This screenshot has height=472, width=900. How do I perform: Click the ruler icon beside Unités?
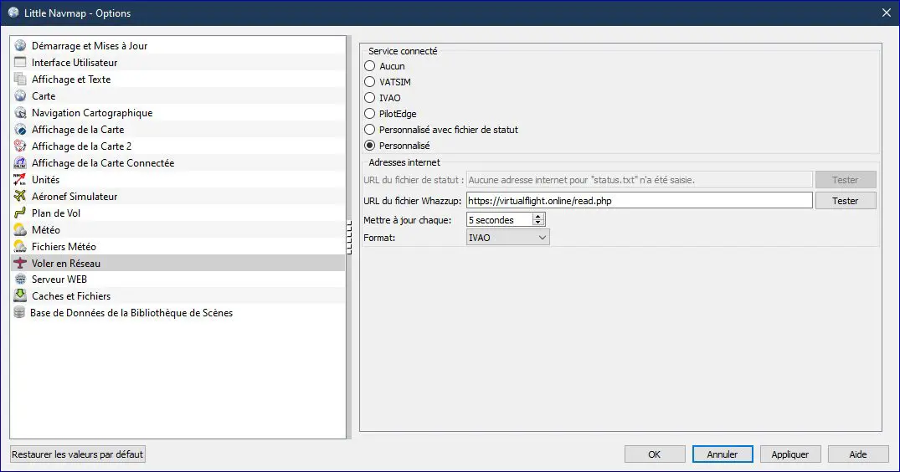20,179
